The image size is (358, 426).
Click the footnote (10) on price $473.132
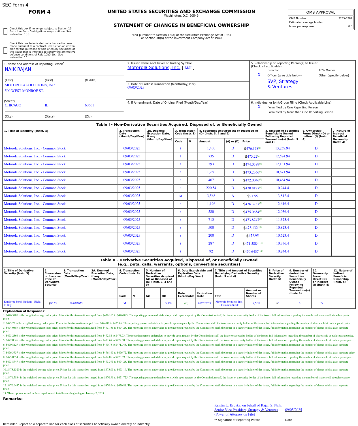click(260, 227)
